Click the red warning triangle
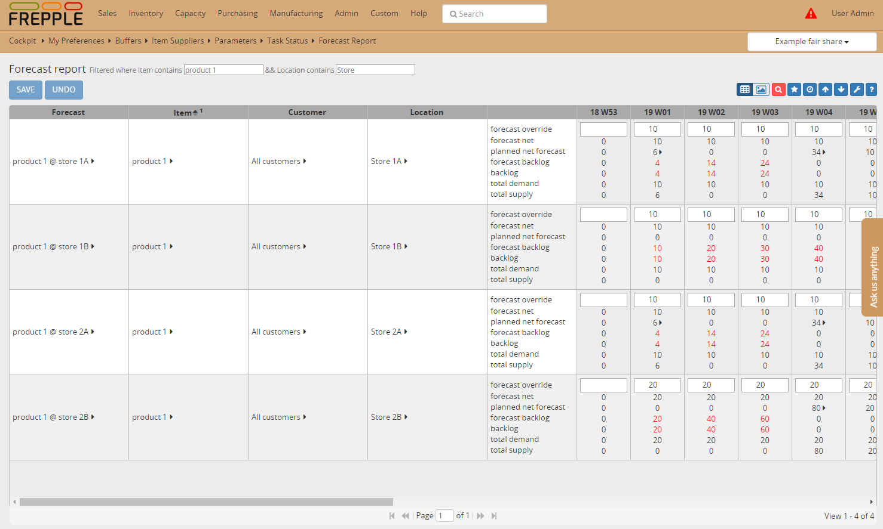This screenshot has width=883, height=529. pyautogui.click(x=811, y=13)
